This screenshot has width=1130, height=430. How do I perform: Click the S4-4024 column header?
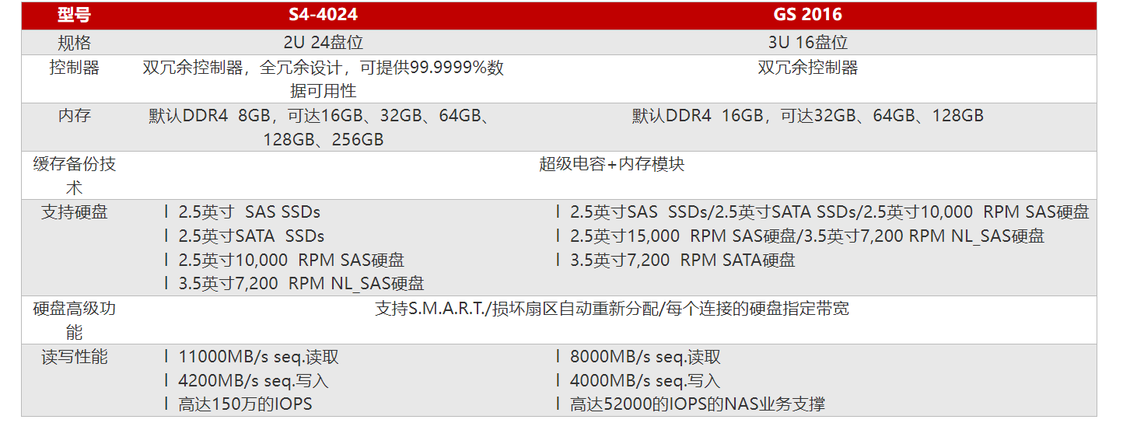(323, 15)
